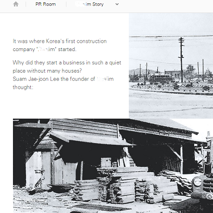This screenshot has width=213, height=213.
Task: Click the bus in the street photo
Action: pos(161,78)
